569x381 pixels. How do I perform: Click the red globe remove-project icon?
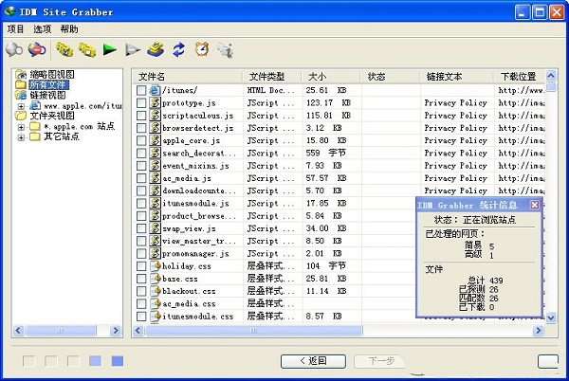[37, 49]
